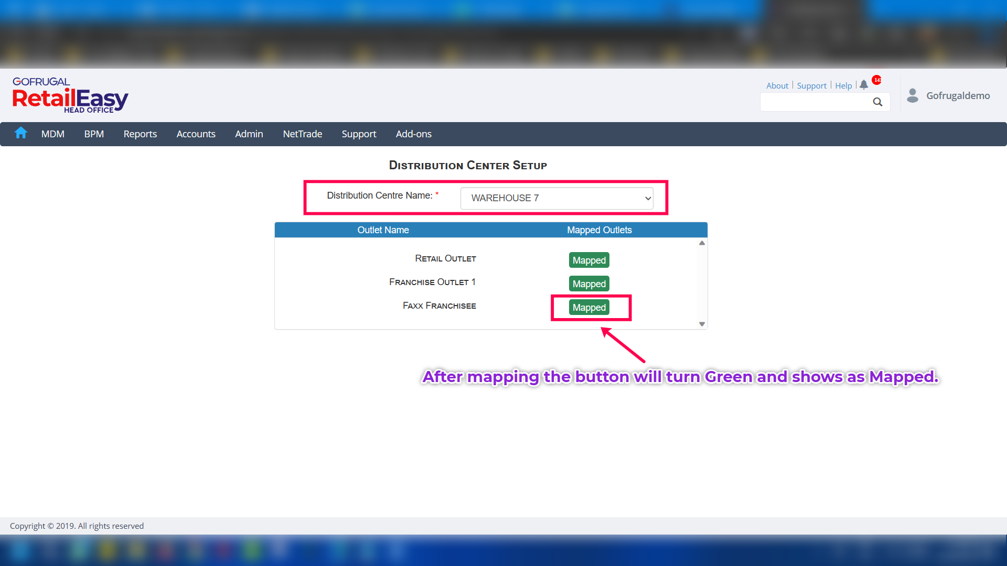Open the Distribution Centre Name dropdown

556,198
